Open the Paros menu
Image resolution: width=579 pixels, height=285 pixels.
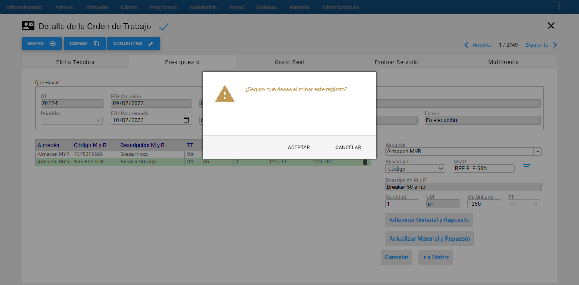point(237,7)
